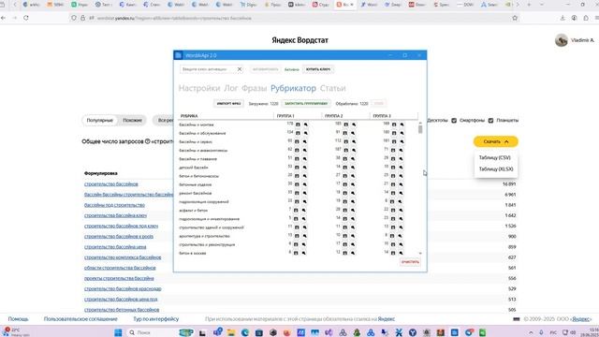The height and width of the screenshot is (337, 599).
Task: Save Группа 2 for 'гидроизоляция сооружений' row
Action: pos(345,201)
